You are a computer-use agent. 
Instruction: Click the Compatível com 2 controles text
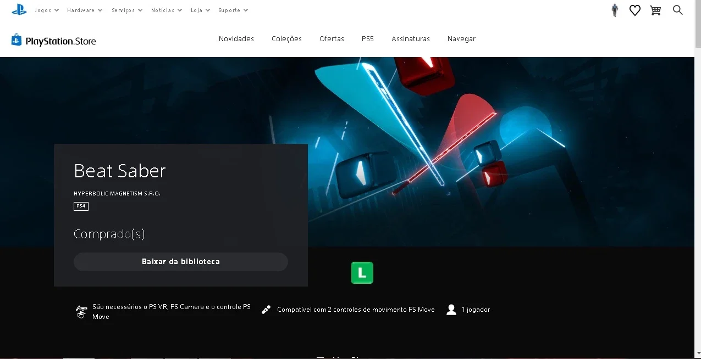click(x=356, y=310)
